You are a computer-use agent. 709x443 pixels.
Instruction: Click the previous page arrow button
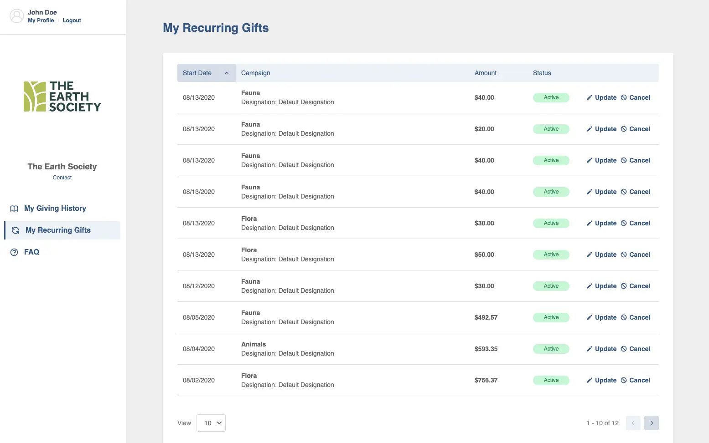(633, 423)
